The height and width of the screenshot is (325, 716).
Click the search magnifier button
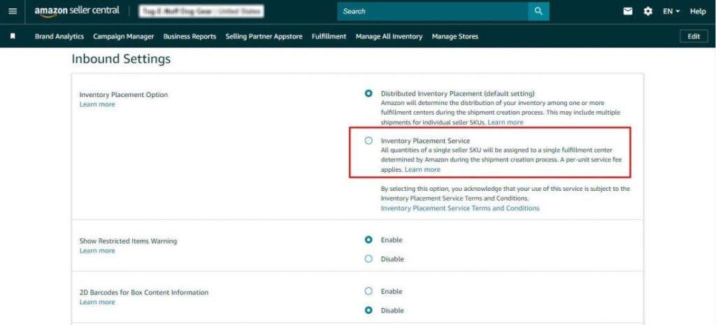538,11
